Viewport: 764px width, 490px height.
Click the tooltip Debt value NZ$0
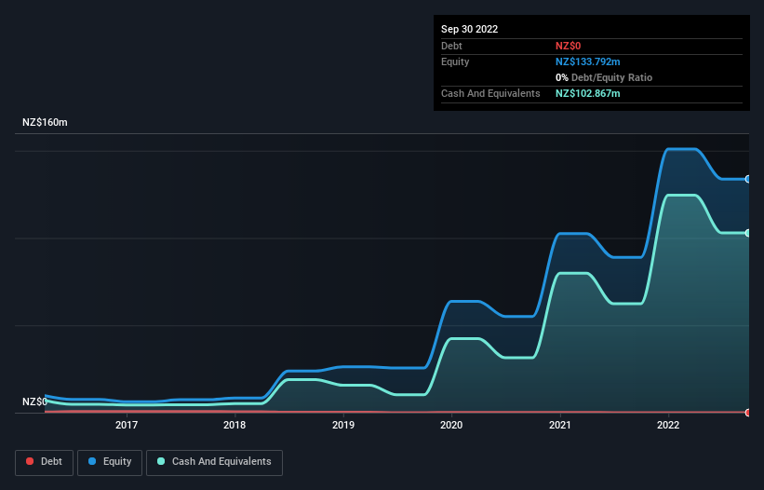569,46
